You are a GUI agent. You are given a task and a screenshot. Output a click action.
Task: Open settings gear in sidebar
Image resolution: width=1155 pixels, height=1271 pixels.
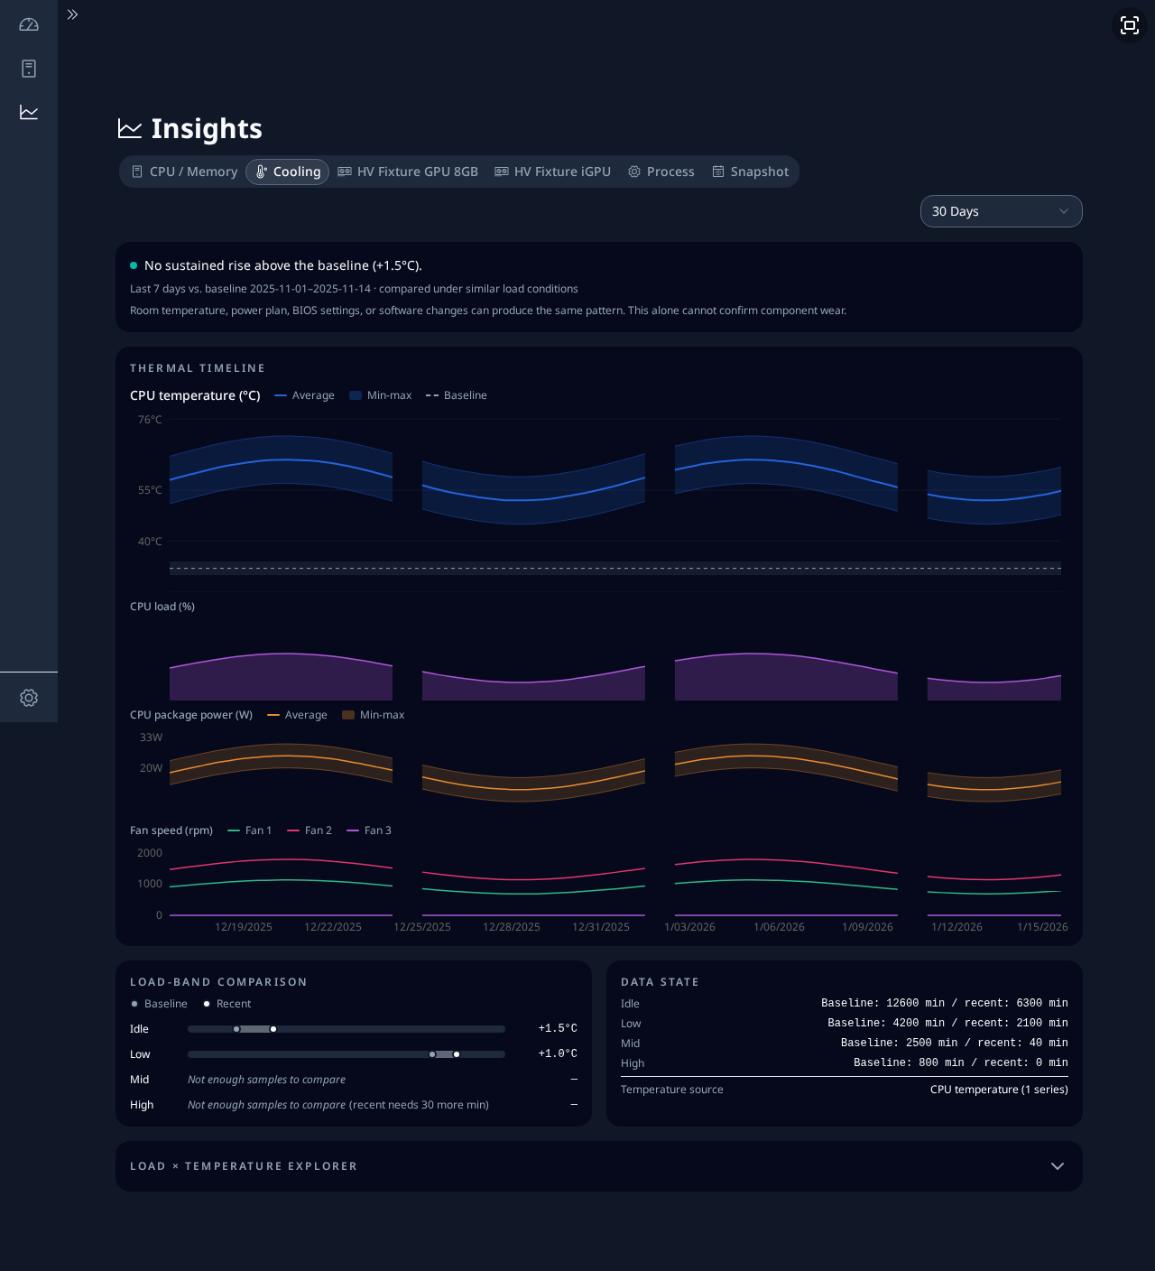[x=29, y=698]
